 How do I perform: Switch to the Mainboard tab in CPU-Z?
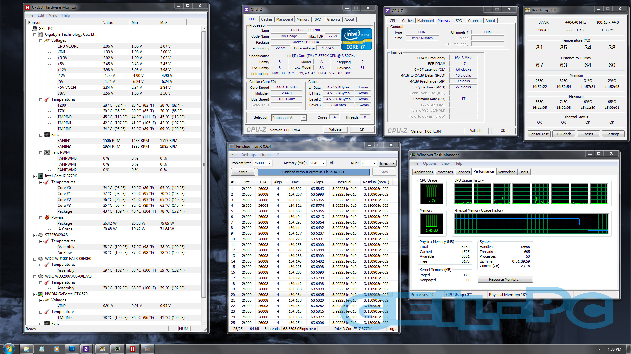pyautogui.click(x=284, y=19)
